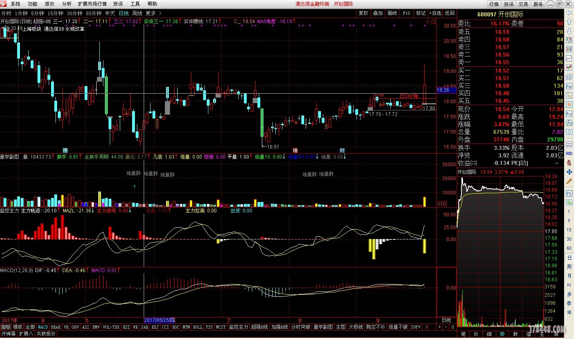
Task: Switch to 30-minute period in right sidebar
Action: pyautogui.click(x=569, y=239)
